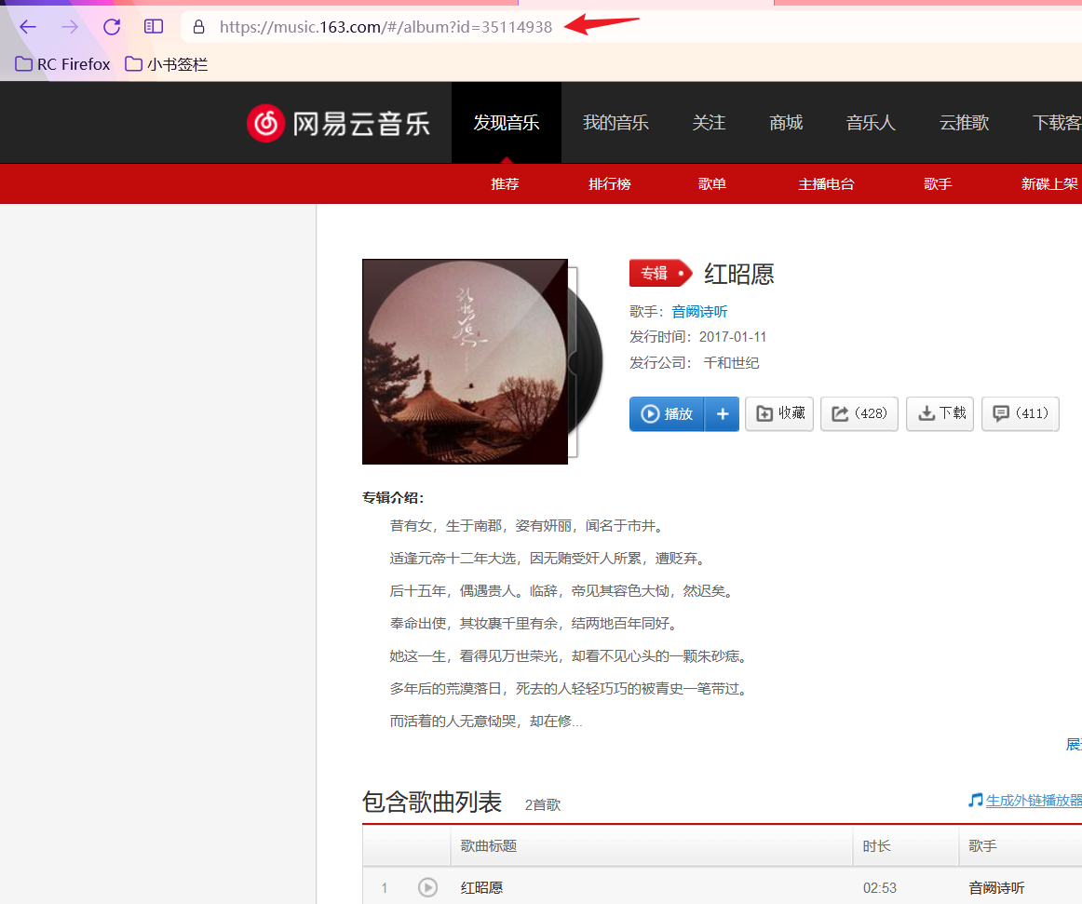Reload the page with the refresh icon
Viewport: 1082px width, 904px height.
pyautogui.click(x=112, y=27)
